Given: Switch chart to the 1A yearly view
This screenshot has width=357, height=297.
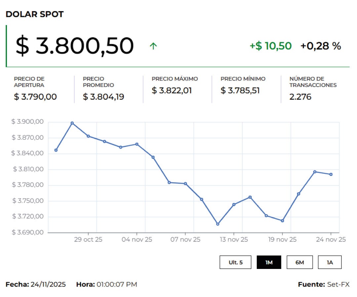Looking at the screenshot, I should coord(330,262).
